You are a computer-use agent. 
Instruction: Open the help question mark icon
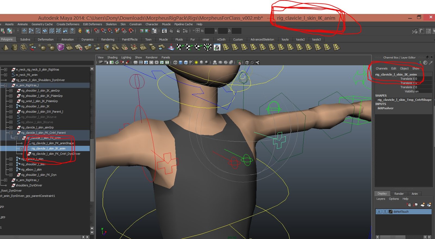click(x=72, y=31)
